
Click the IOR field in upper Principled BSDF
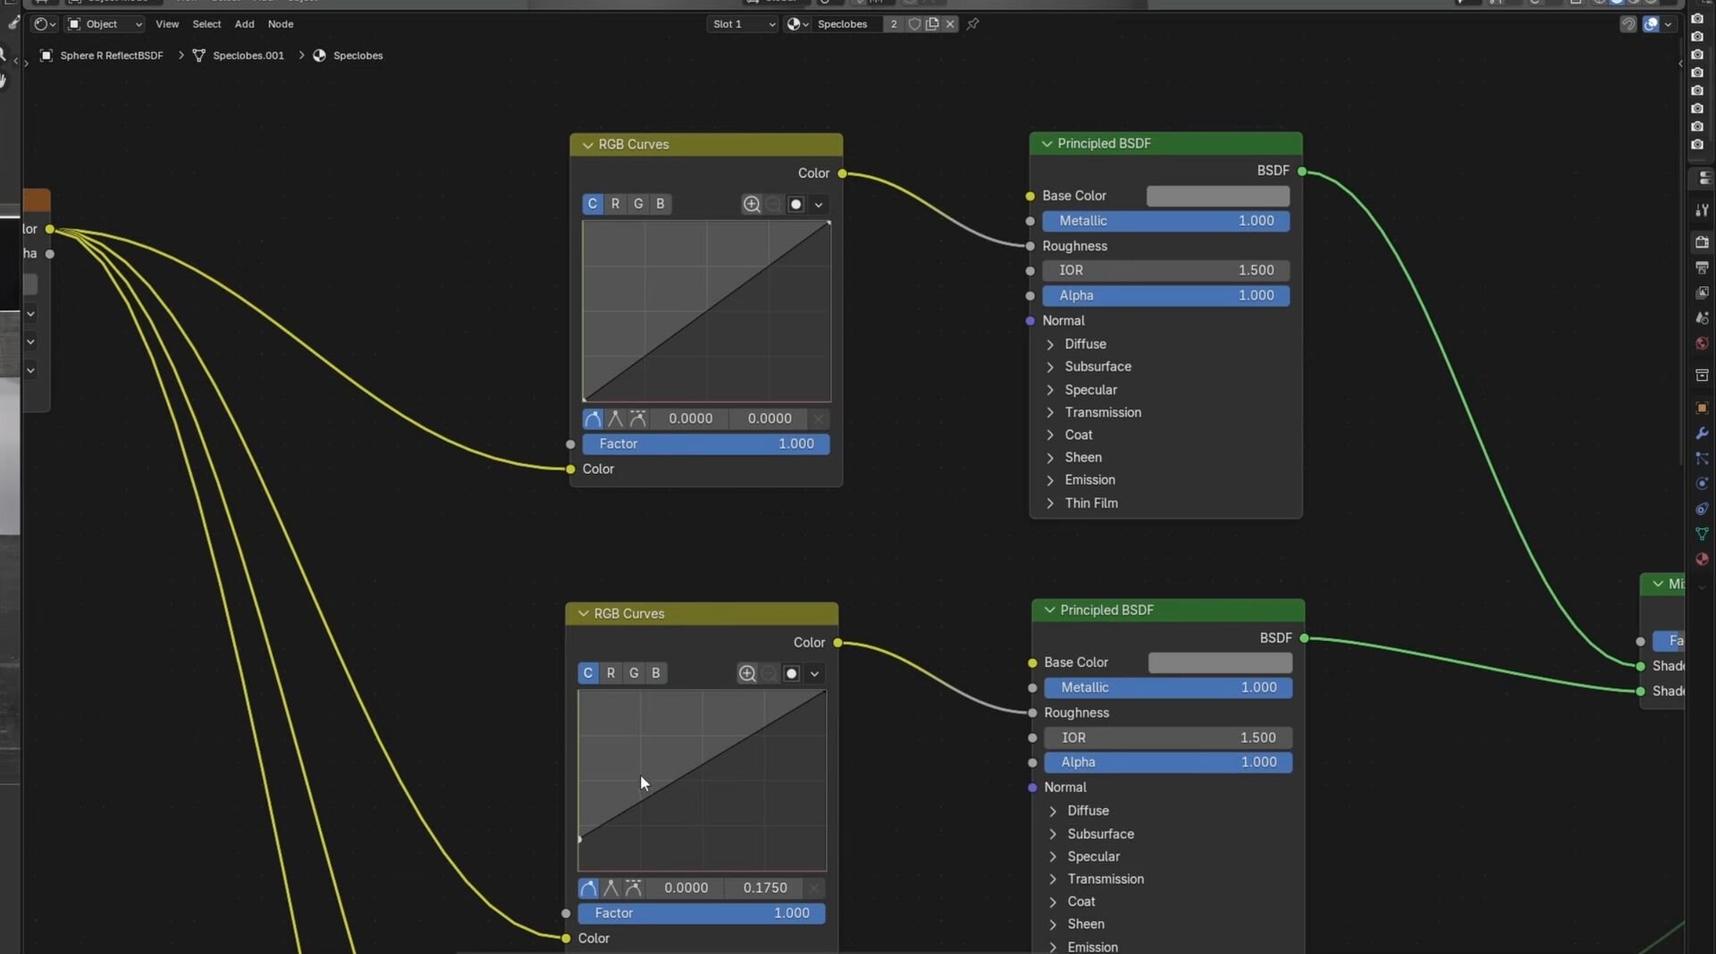(x=1166, y=270)
